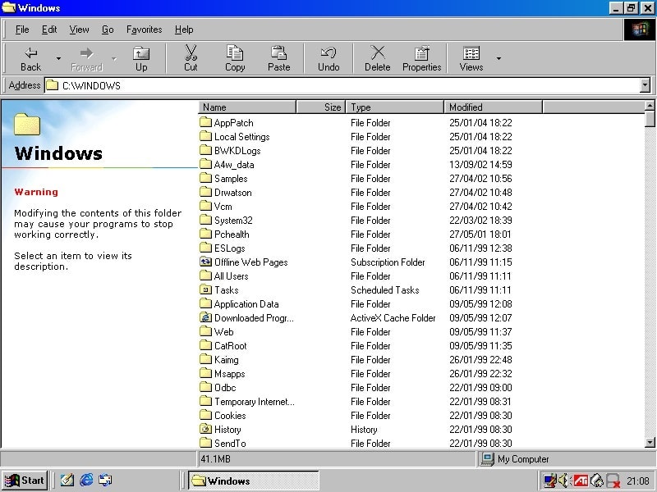Open Properties from the toolbar
This screenshot has width=657, height=492.
[421, 58]
